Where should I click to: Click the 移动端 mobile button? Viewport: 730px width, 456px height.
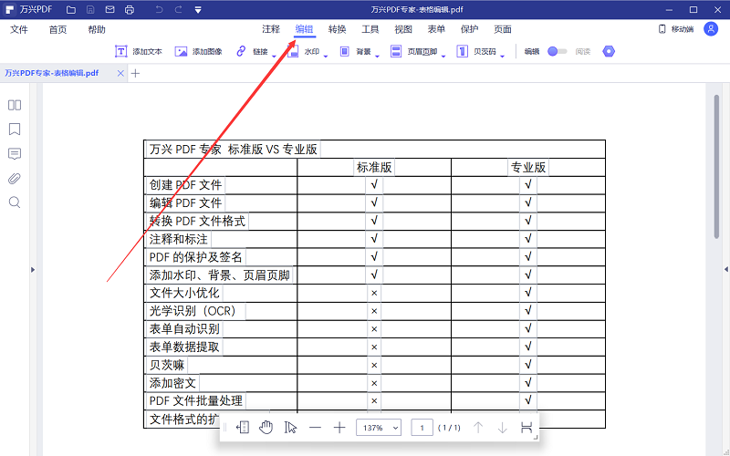click(x=676, y=29)
